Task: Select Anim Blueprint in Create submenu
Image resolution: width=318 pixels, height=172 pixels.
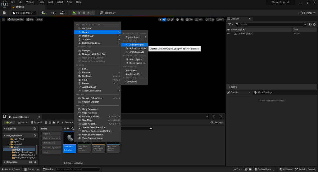Action: (x=134, y=45)
